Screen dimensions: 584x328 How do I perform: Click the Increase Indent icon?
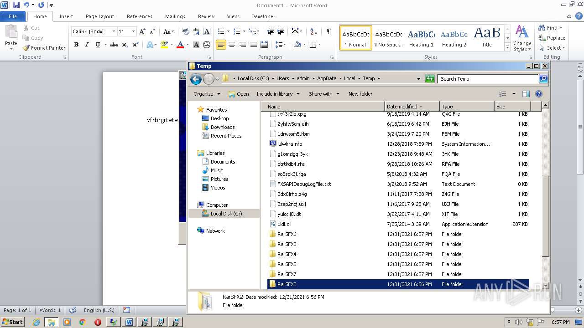[281, 31]
